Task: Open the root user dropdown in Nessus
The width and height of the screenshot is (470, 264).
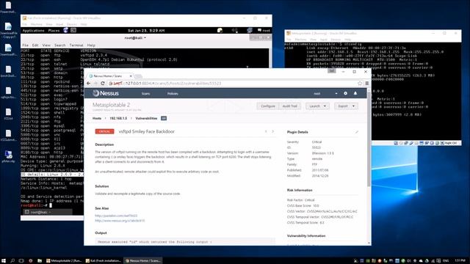Action: (x=336, y=93)
